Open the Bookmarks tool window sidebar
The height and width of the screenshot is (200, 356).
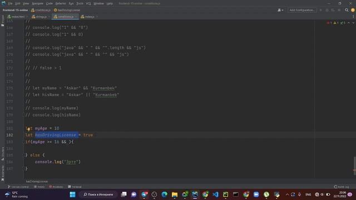[2, 173]
